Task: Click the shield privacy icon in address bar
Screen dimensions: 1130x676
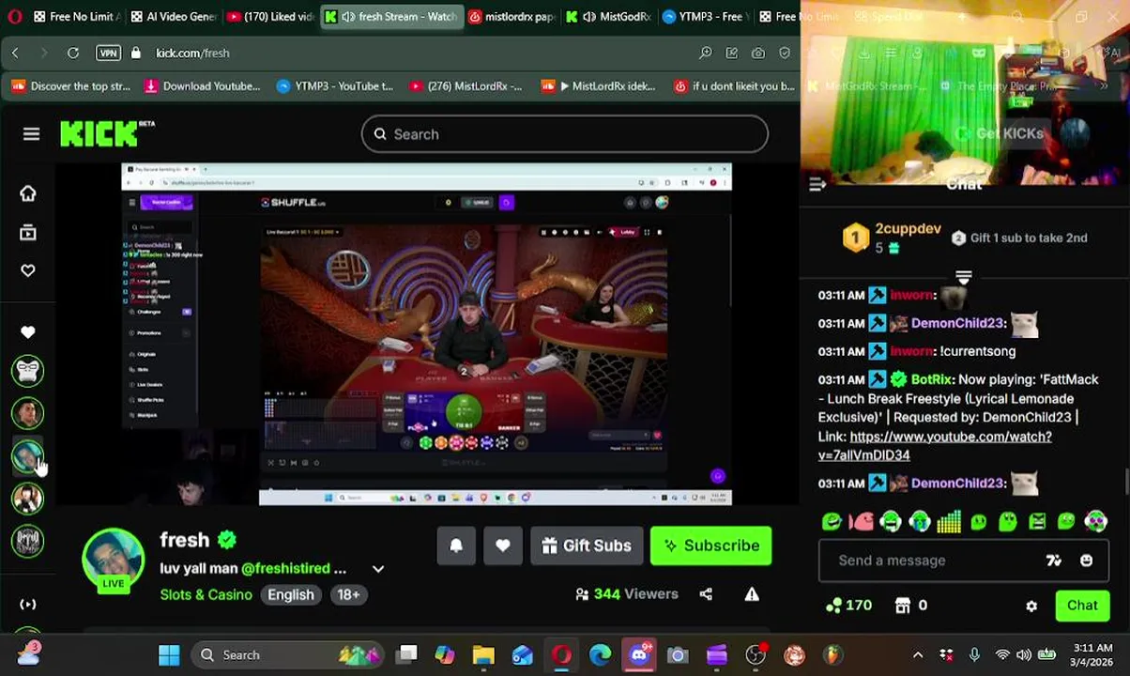Action: point(784,53)
